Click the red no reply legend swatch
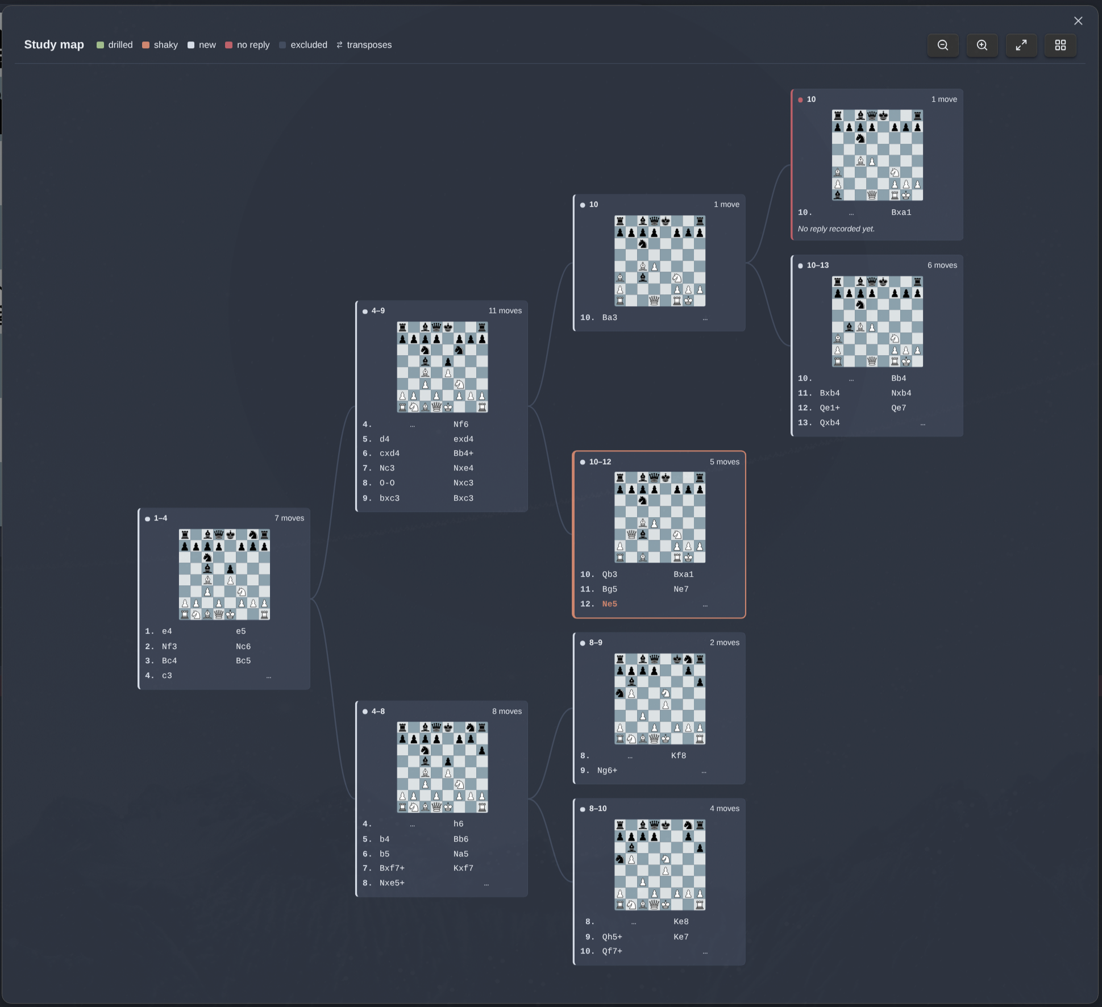Viewport: 1102px width, 1007px height. pos(228,45)
